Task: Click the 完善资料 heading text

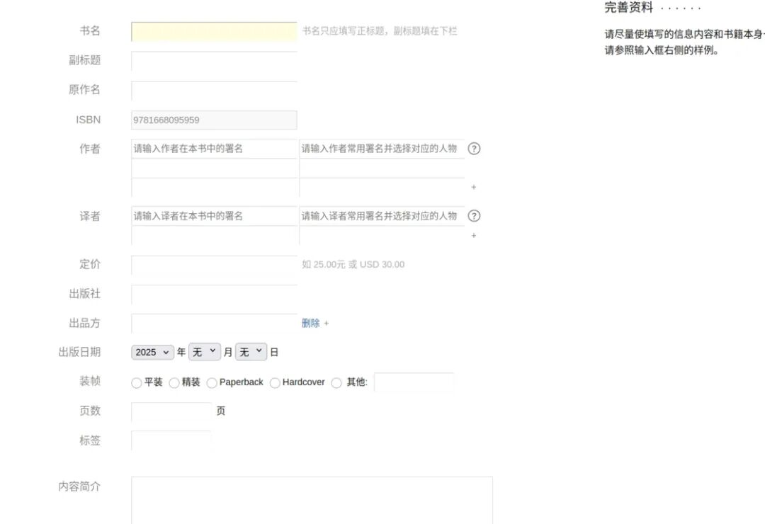Action: point(628,7)
